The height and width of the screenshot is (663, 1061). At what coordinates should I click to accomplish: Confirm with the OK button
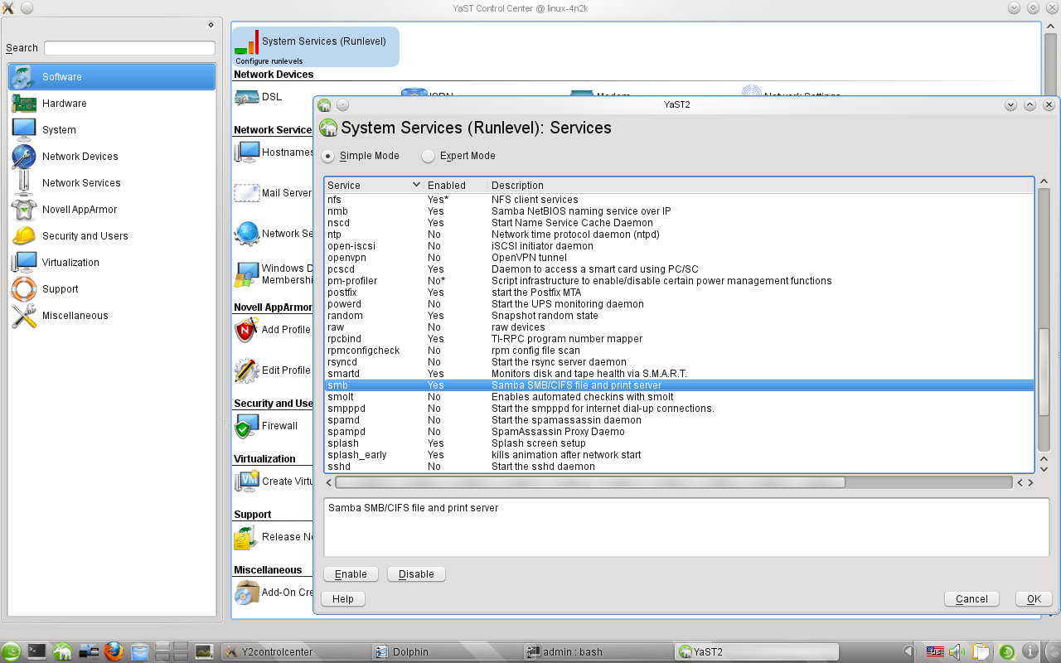click(1034, 599)
